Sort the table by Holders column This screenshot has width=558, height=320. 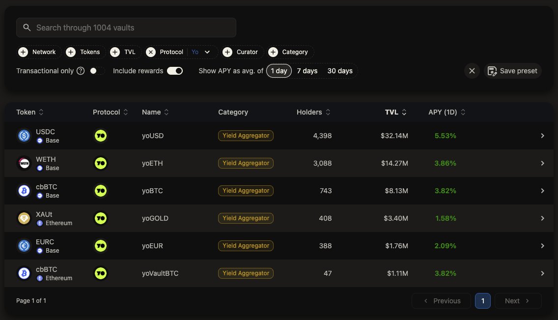(x=313, y=112)
